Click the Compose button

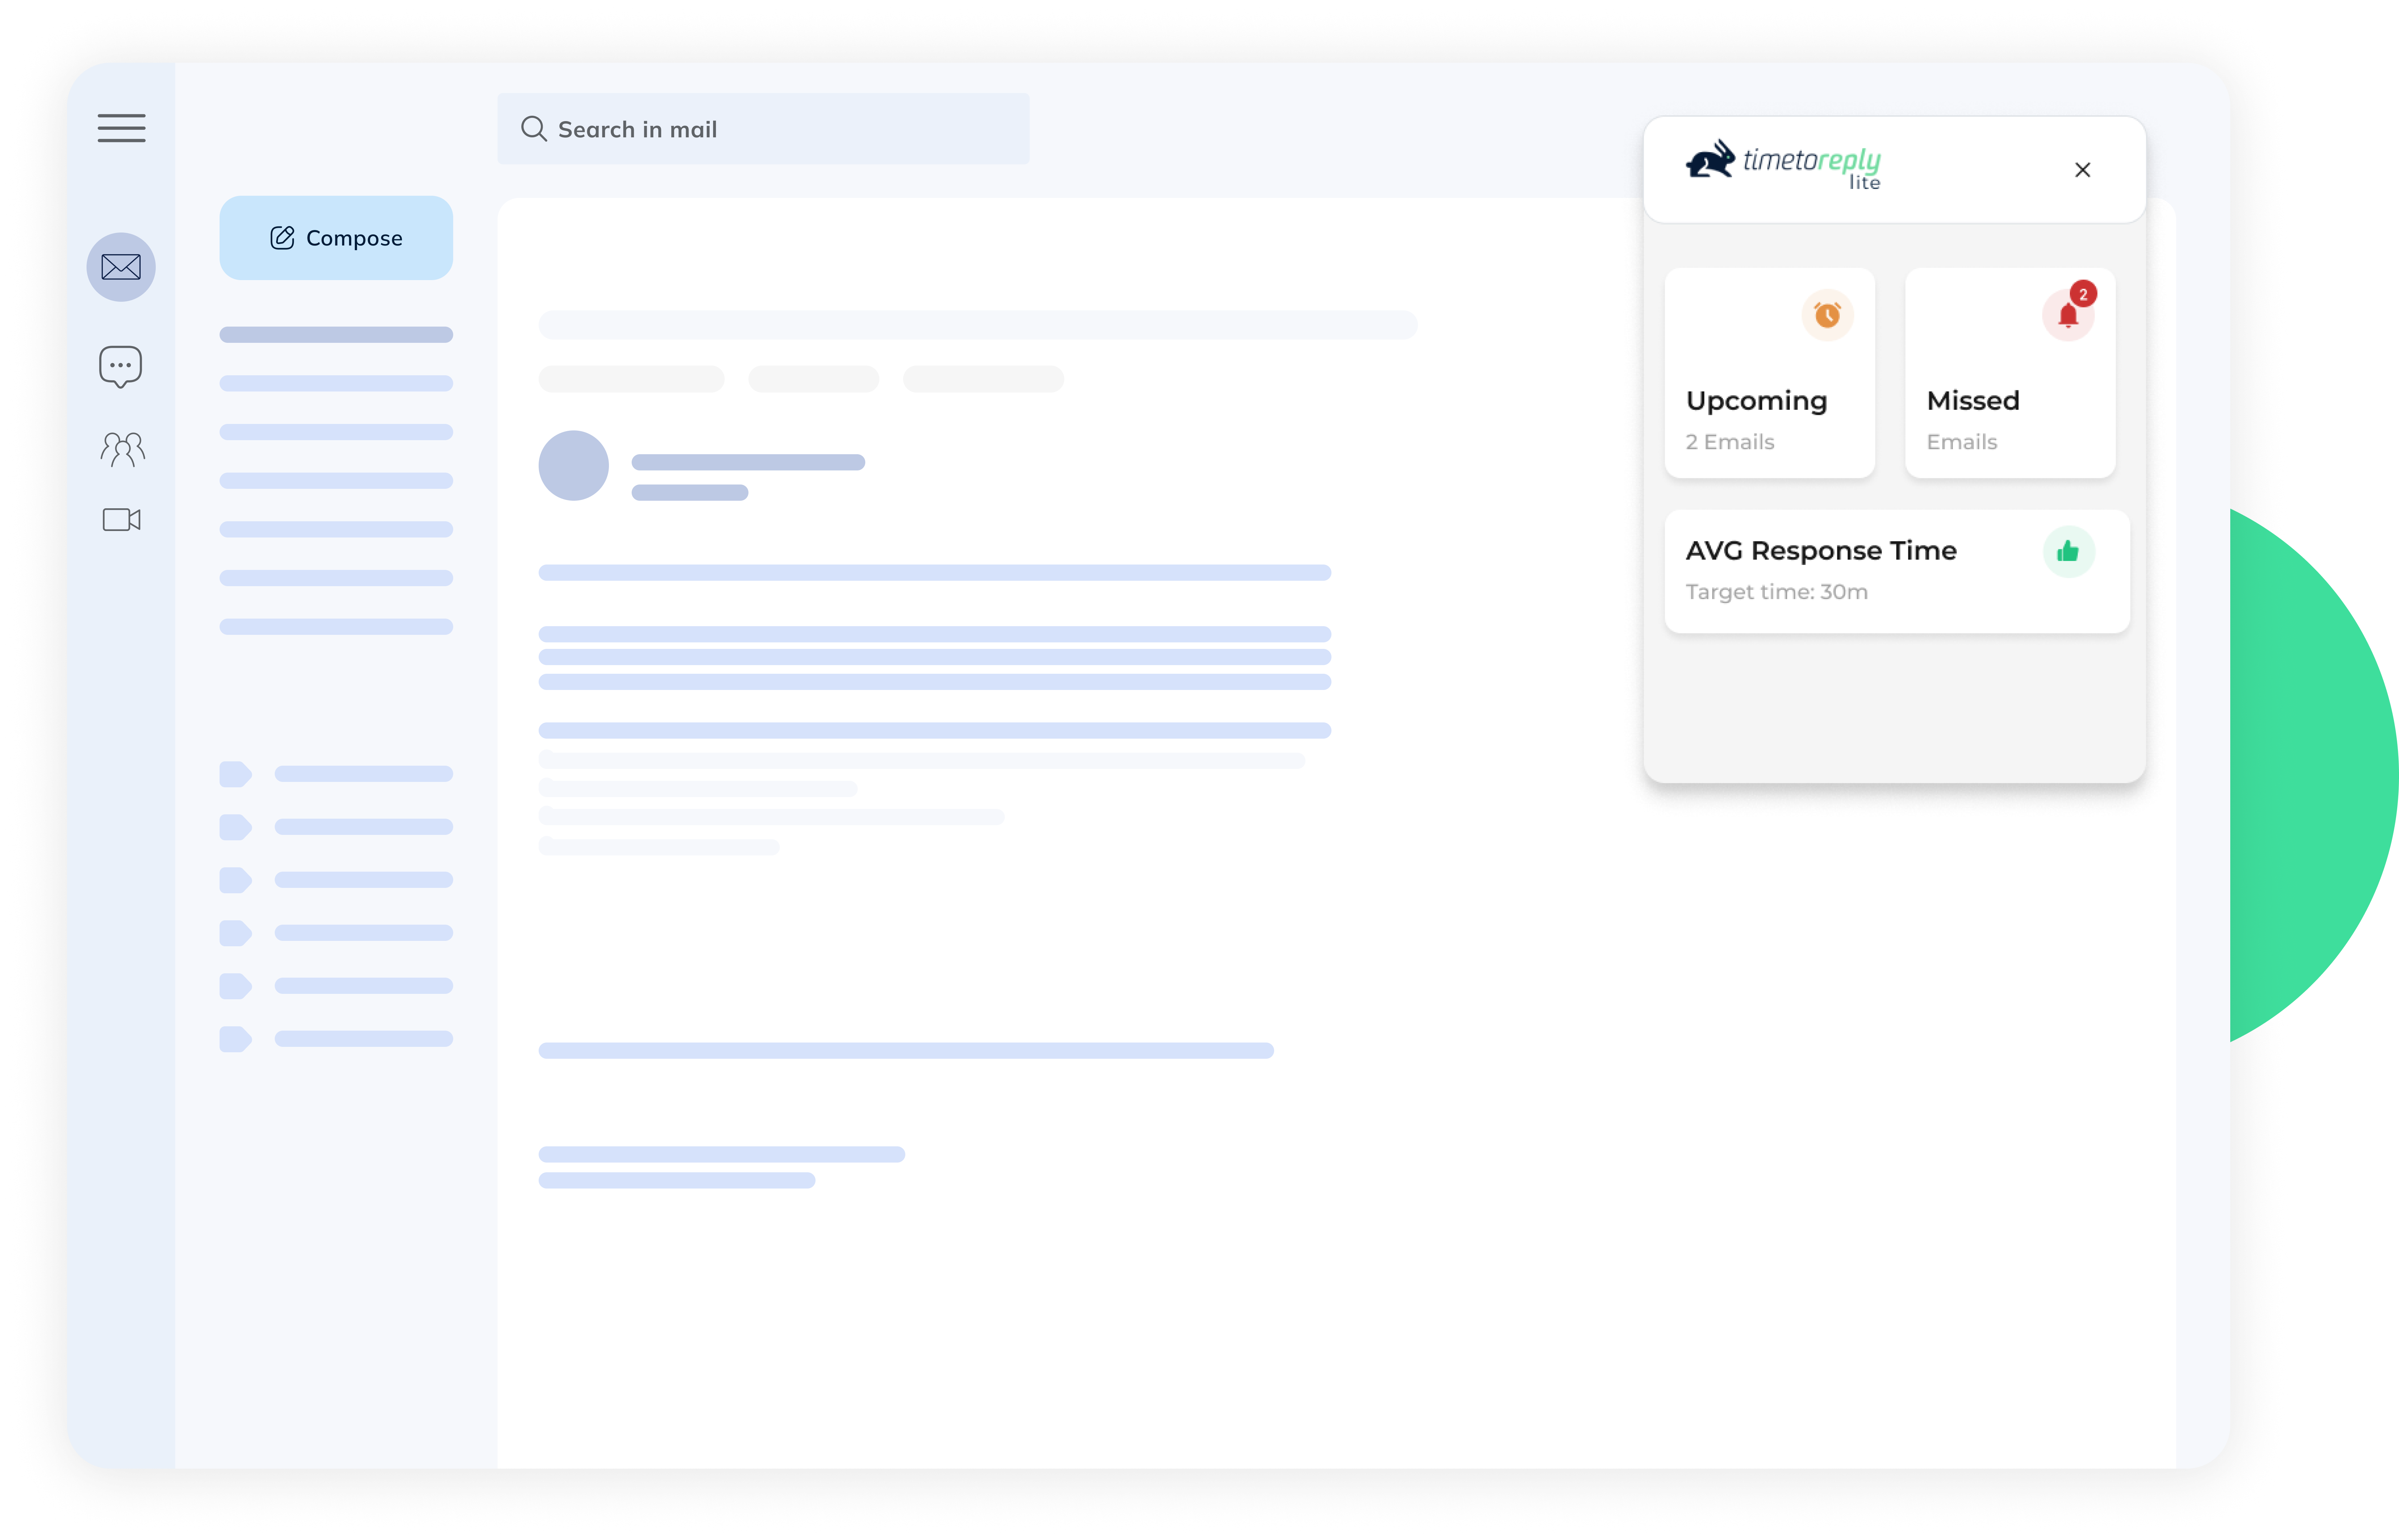[336, 238]
